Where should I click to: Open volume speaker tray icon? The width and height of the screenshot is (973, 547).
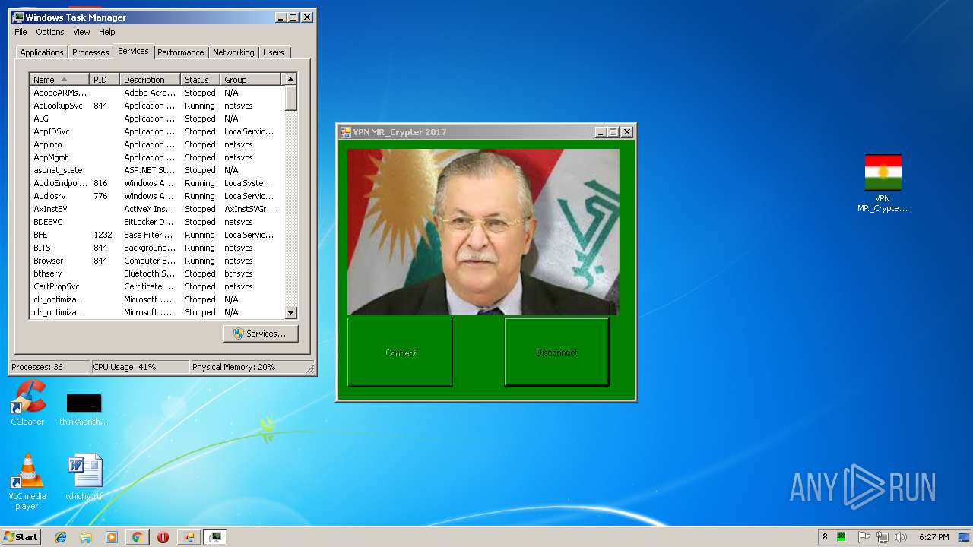coord(900,537)
